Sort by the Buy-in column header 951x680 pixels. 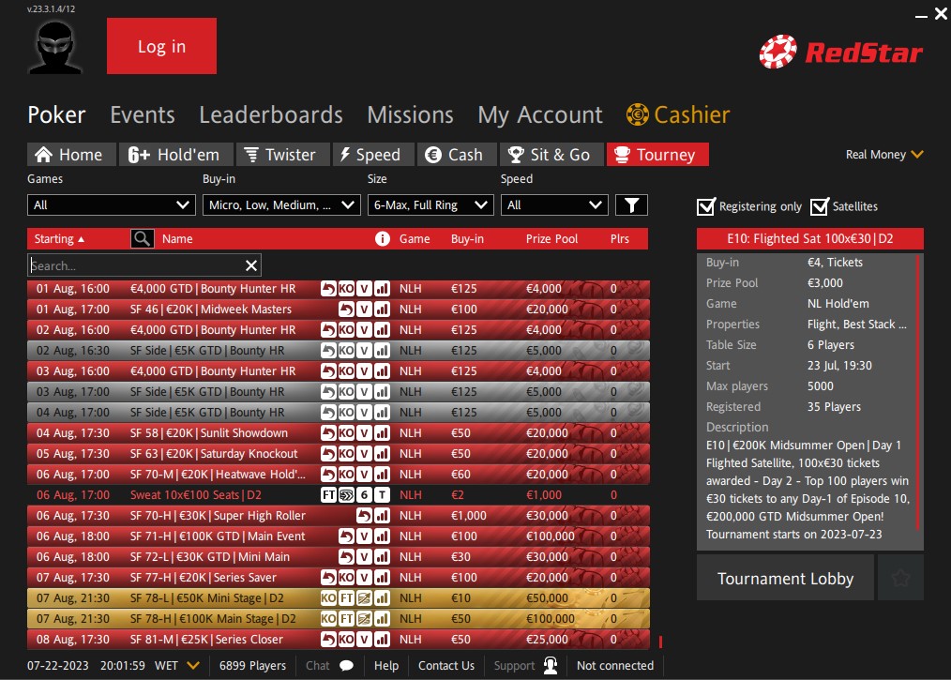(468, 239)
